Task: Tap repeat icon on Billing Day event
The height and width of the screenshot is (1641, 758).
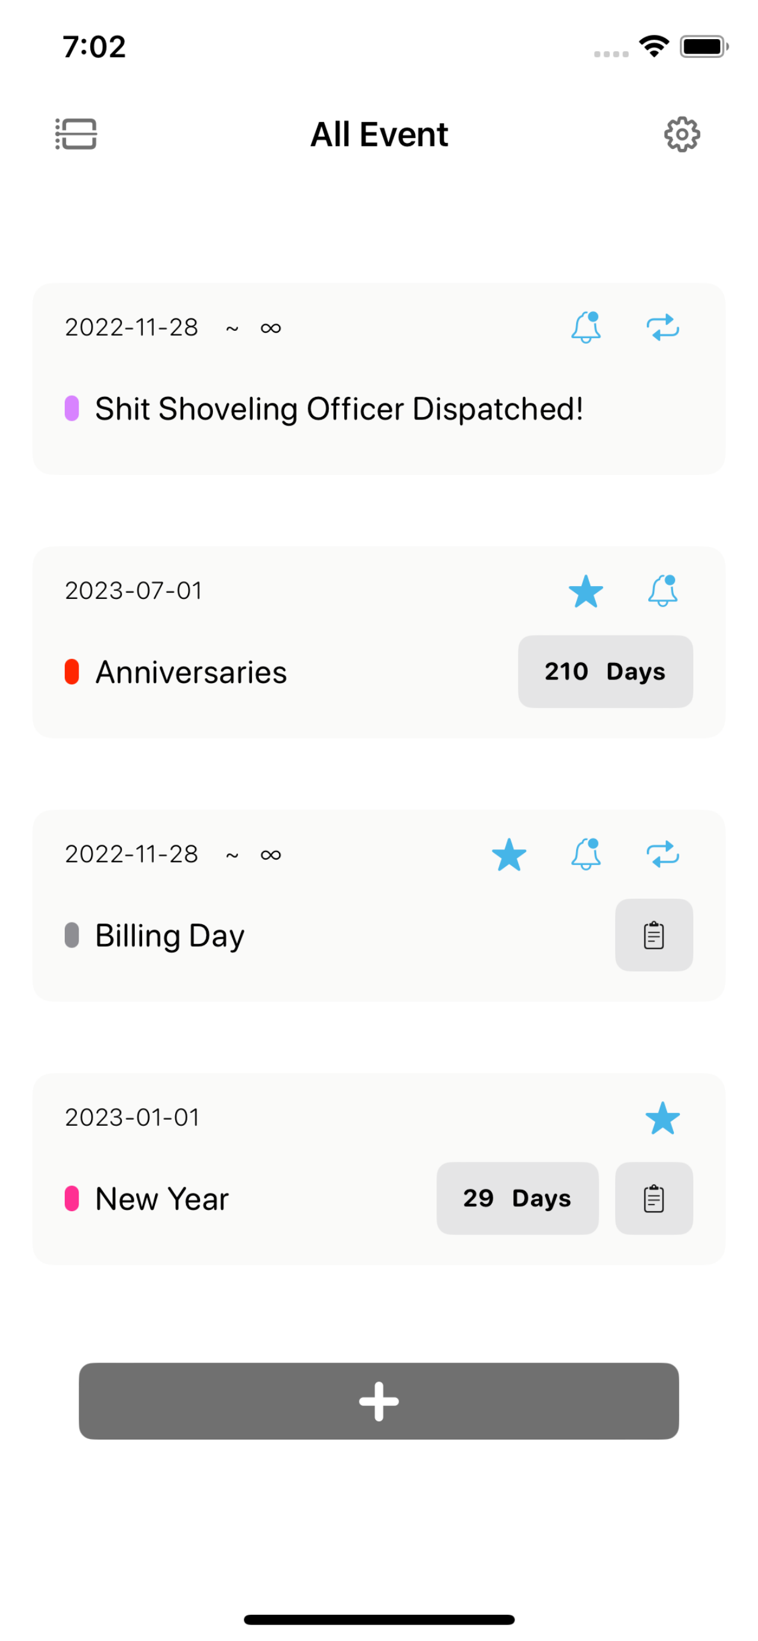Action: click(662, 854)
